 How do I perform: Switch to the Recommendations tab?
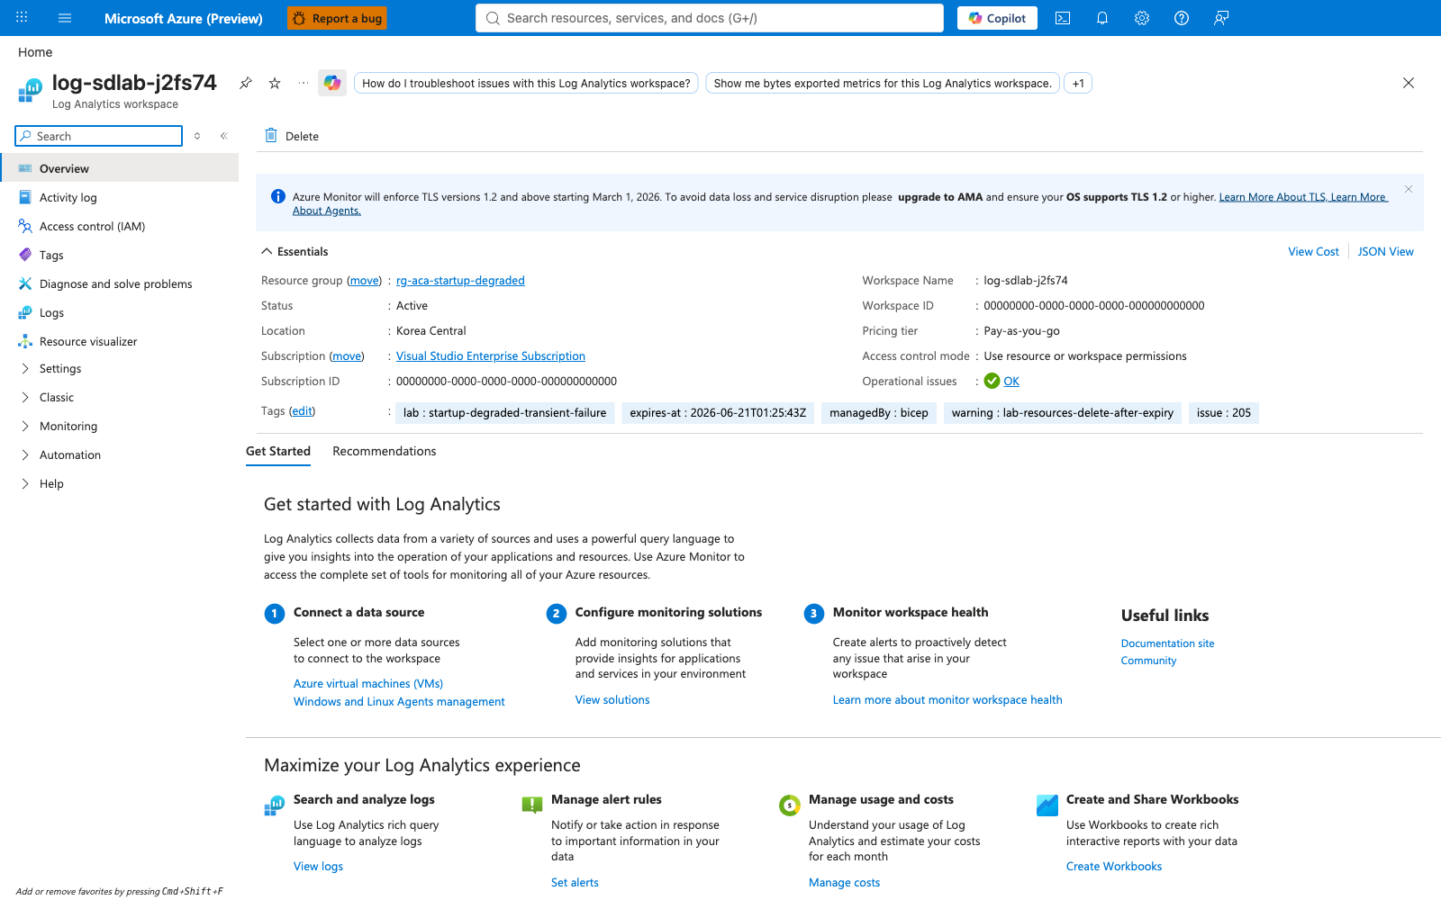tap(385, 452)
